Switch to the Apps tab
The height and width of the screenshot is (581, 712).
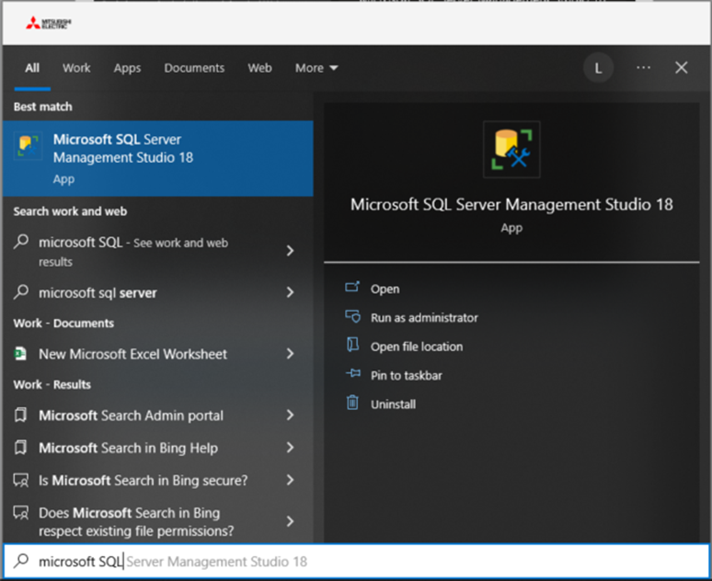point(127,68)
